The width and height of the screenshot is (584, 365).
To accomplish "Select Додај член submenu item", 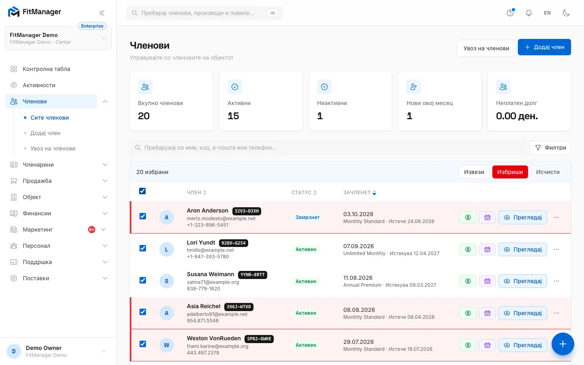I will point(45,133).
